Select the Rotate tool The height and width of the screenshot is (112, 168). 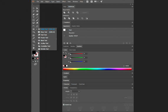34,26
